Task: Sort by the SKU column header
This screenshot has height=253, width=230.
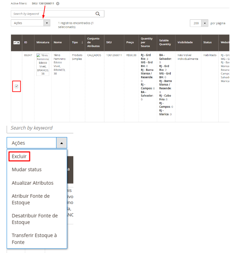Action: pyautogui.click(x=109, y=42)
